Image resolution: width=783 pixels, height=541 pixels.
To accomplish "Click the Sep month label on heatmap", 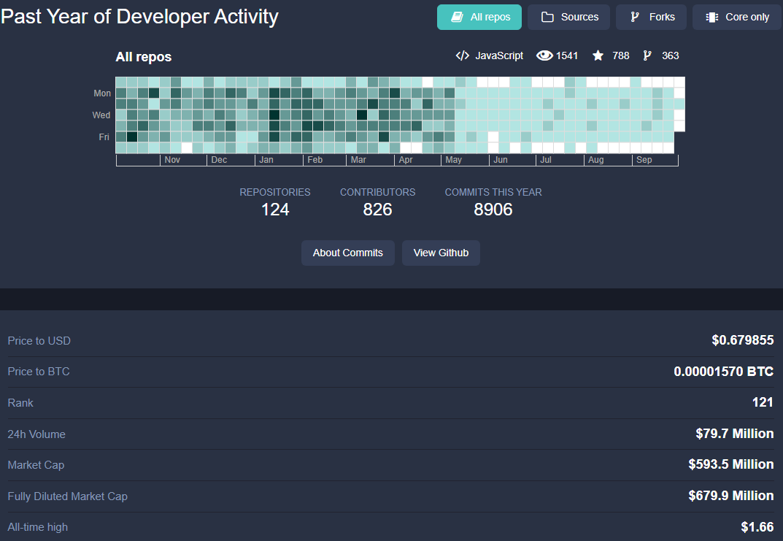I will point(644,160).
